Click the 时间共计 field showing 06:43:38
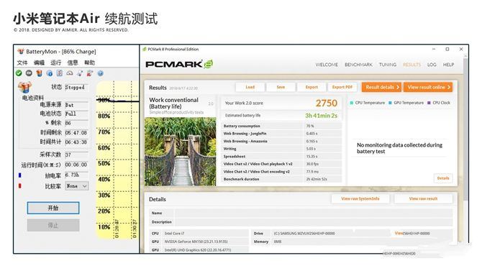 coord(76,142)
